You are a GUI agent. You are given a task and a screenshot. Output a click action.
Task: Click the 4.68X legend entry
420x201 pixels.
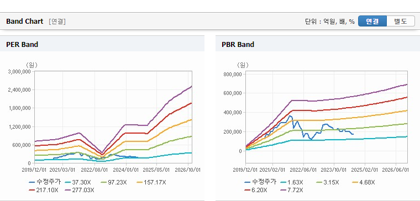point(363,183)
